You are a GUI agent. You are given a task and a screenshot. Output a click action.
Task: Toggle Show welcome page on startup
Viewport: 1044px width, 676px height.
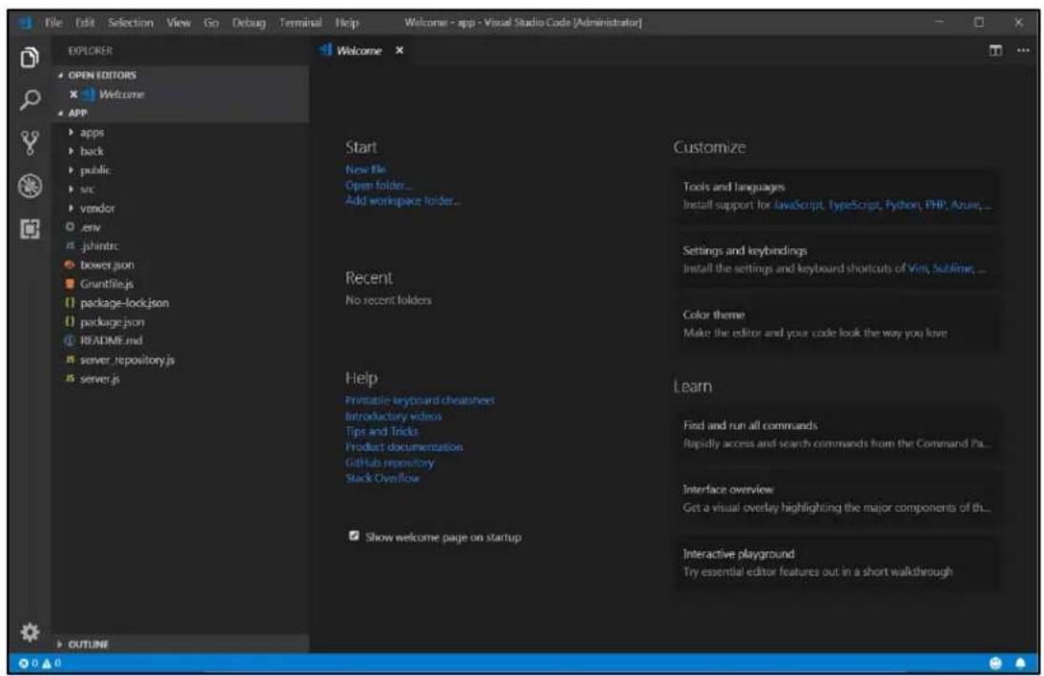354,536
